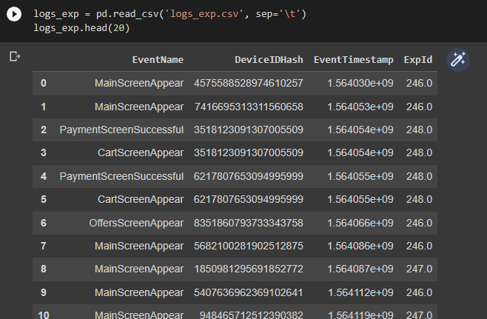
Task: Select row index 4
Action: click(44, 176)
